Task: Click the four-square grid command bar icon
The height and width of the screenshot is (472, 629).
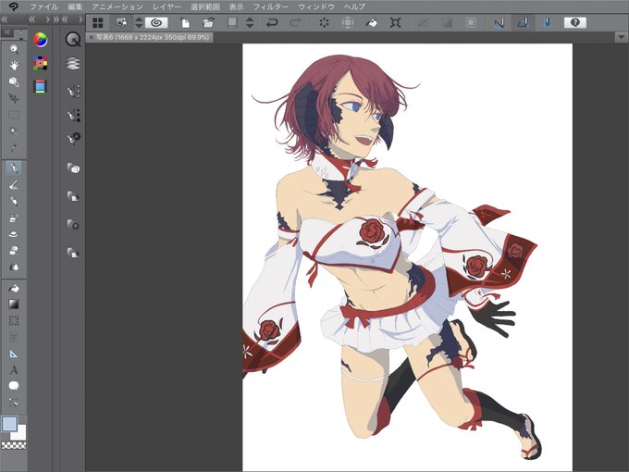Action: coord(97,23)
